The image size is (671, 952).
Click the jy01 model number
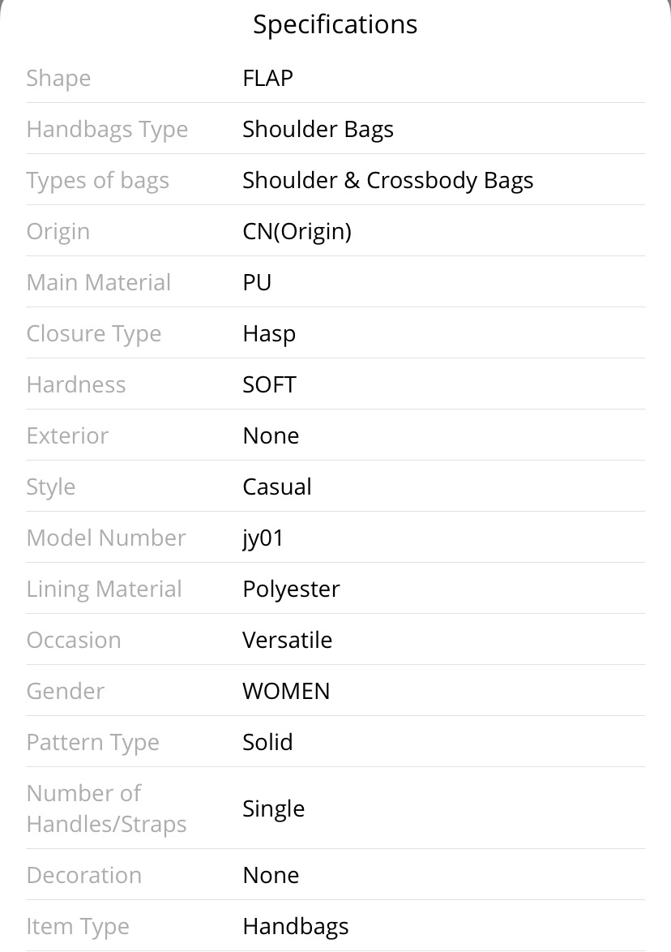pos(263,538)
